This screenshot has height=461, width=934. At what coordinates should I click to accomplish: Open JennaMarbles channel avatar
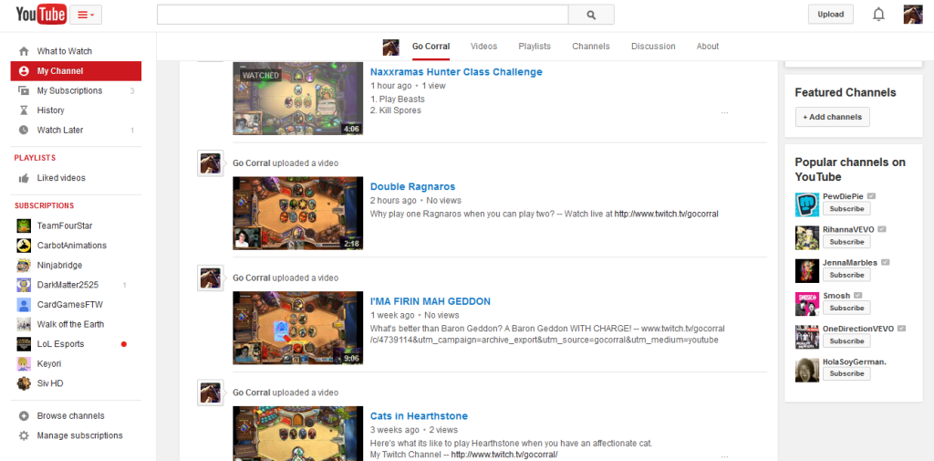807,271
